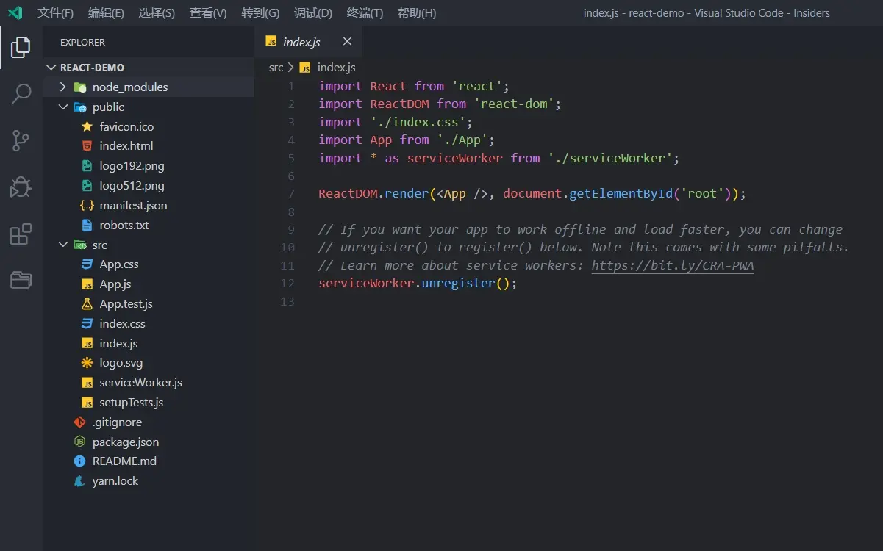Click line number 7 in the gutter
Screen dimensions: 883x551
(291, 194)
